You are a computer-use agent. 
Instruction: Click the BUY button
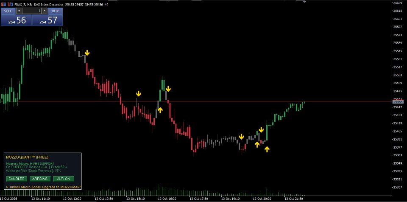click(x=55, y=11)
